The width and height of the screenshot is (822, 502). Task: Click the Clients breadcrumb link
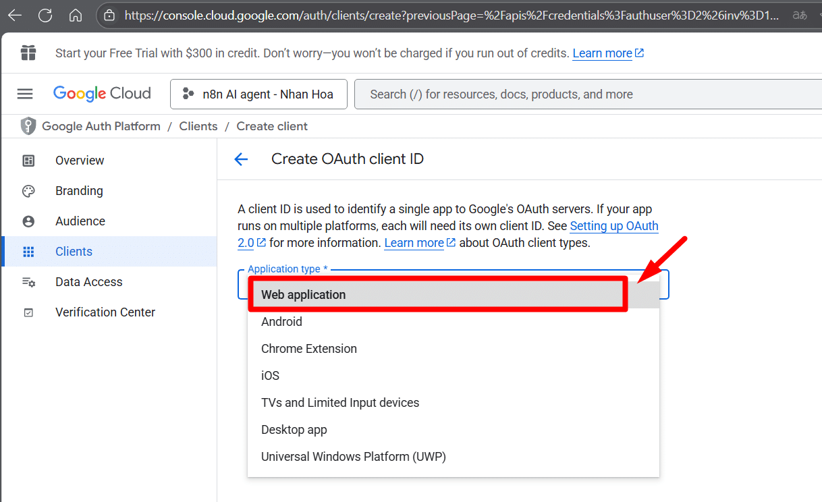click(198, 126)
